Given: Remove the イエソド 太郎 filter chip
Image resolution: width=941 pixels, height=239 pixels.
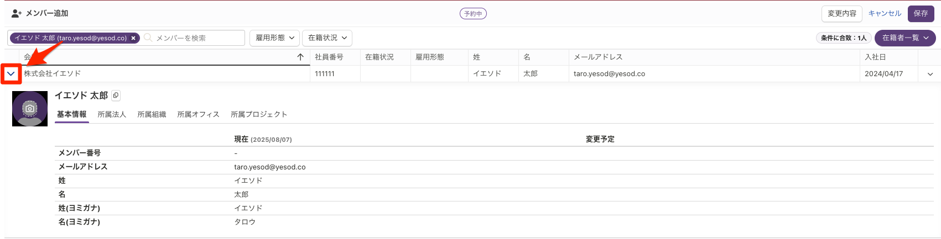Looking at the screenshot, I should point(133,38).
